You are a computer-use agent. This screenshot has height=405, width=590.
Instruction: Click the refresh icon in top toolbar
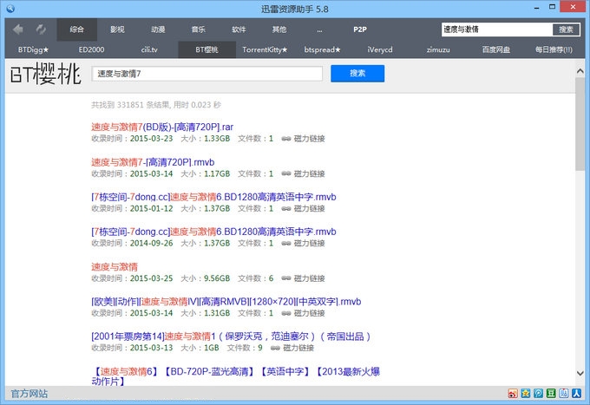coord(40,29)
